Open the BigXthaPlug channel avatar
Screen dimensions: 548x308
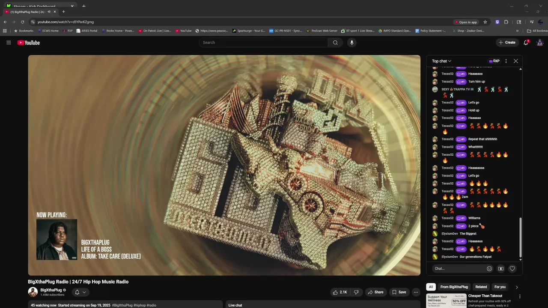(x=33, y=292)
